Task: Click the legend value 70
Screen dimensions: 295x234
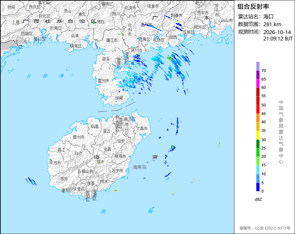Action: pos(264,70)
